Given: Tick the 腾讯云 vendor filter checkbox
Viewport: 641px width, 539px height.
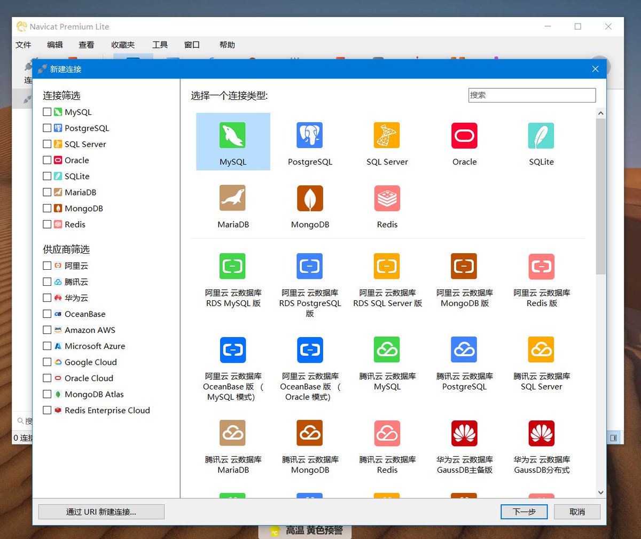Looking at the screenshot, I should pyautogui.click(x=47, y=282).
